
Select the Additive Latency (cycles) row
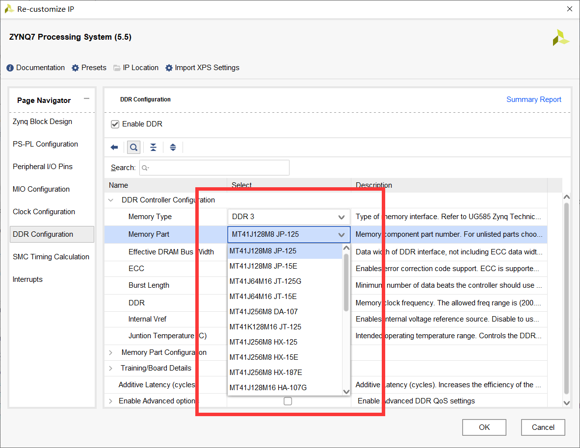tap(325, 385)
